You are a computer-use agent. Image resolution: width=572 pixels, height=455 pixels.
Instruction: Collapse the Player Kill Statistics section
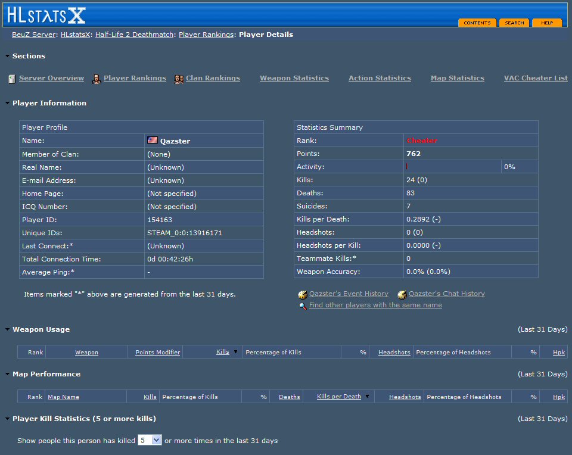pos(7,419)
